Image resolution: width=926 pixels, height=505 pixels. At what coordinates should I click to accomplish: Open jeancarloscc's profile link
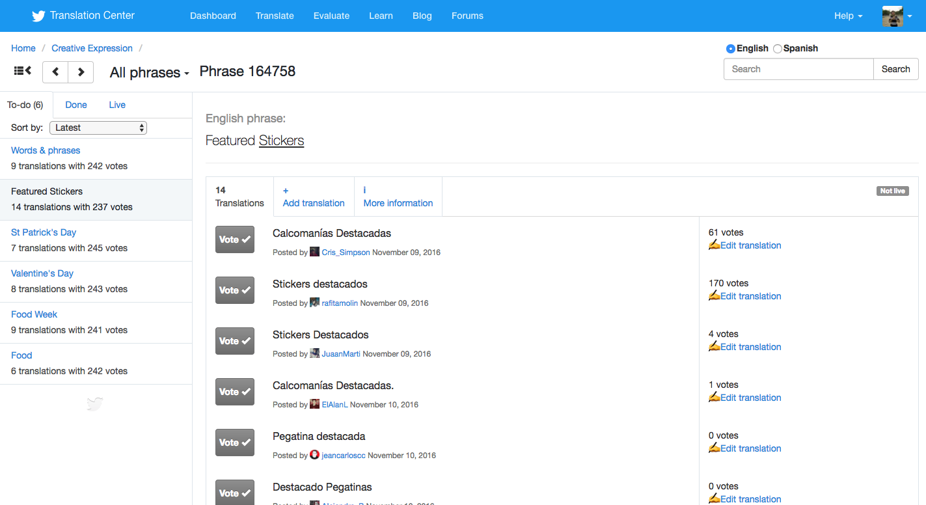click(344, 456)
